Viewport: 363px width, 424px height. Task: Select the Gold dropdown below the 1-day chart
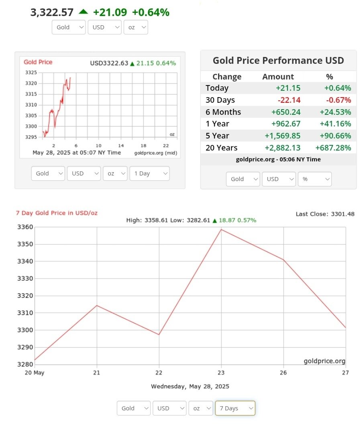click(48, 173)
